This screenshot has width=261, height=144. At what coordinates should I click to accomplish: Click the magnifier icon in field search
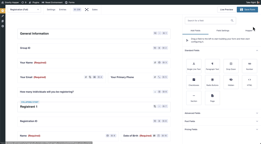232,21
